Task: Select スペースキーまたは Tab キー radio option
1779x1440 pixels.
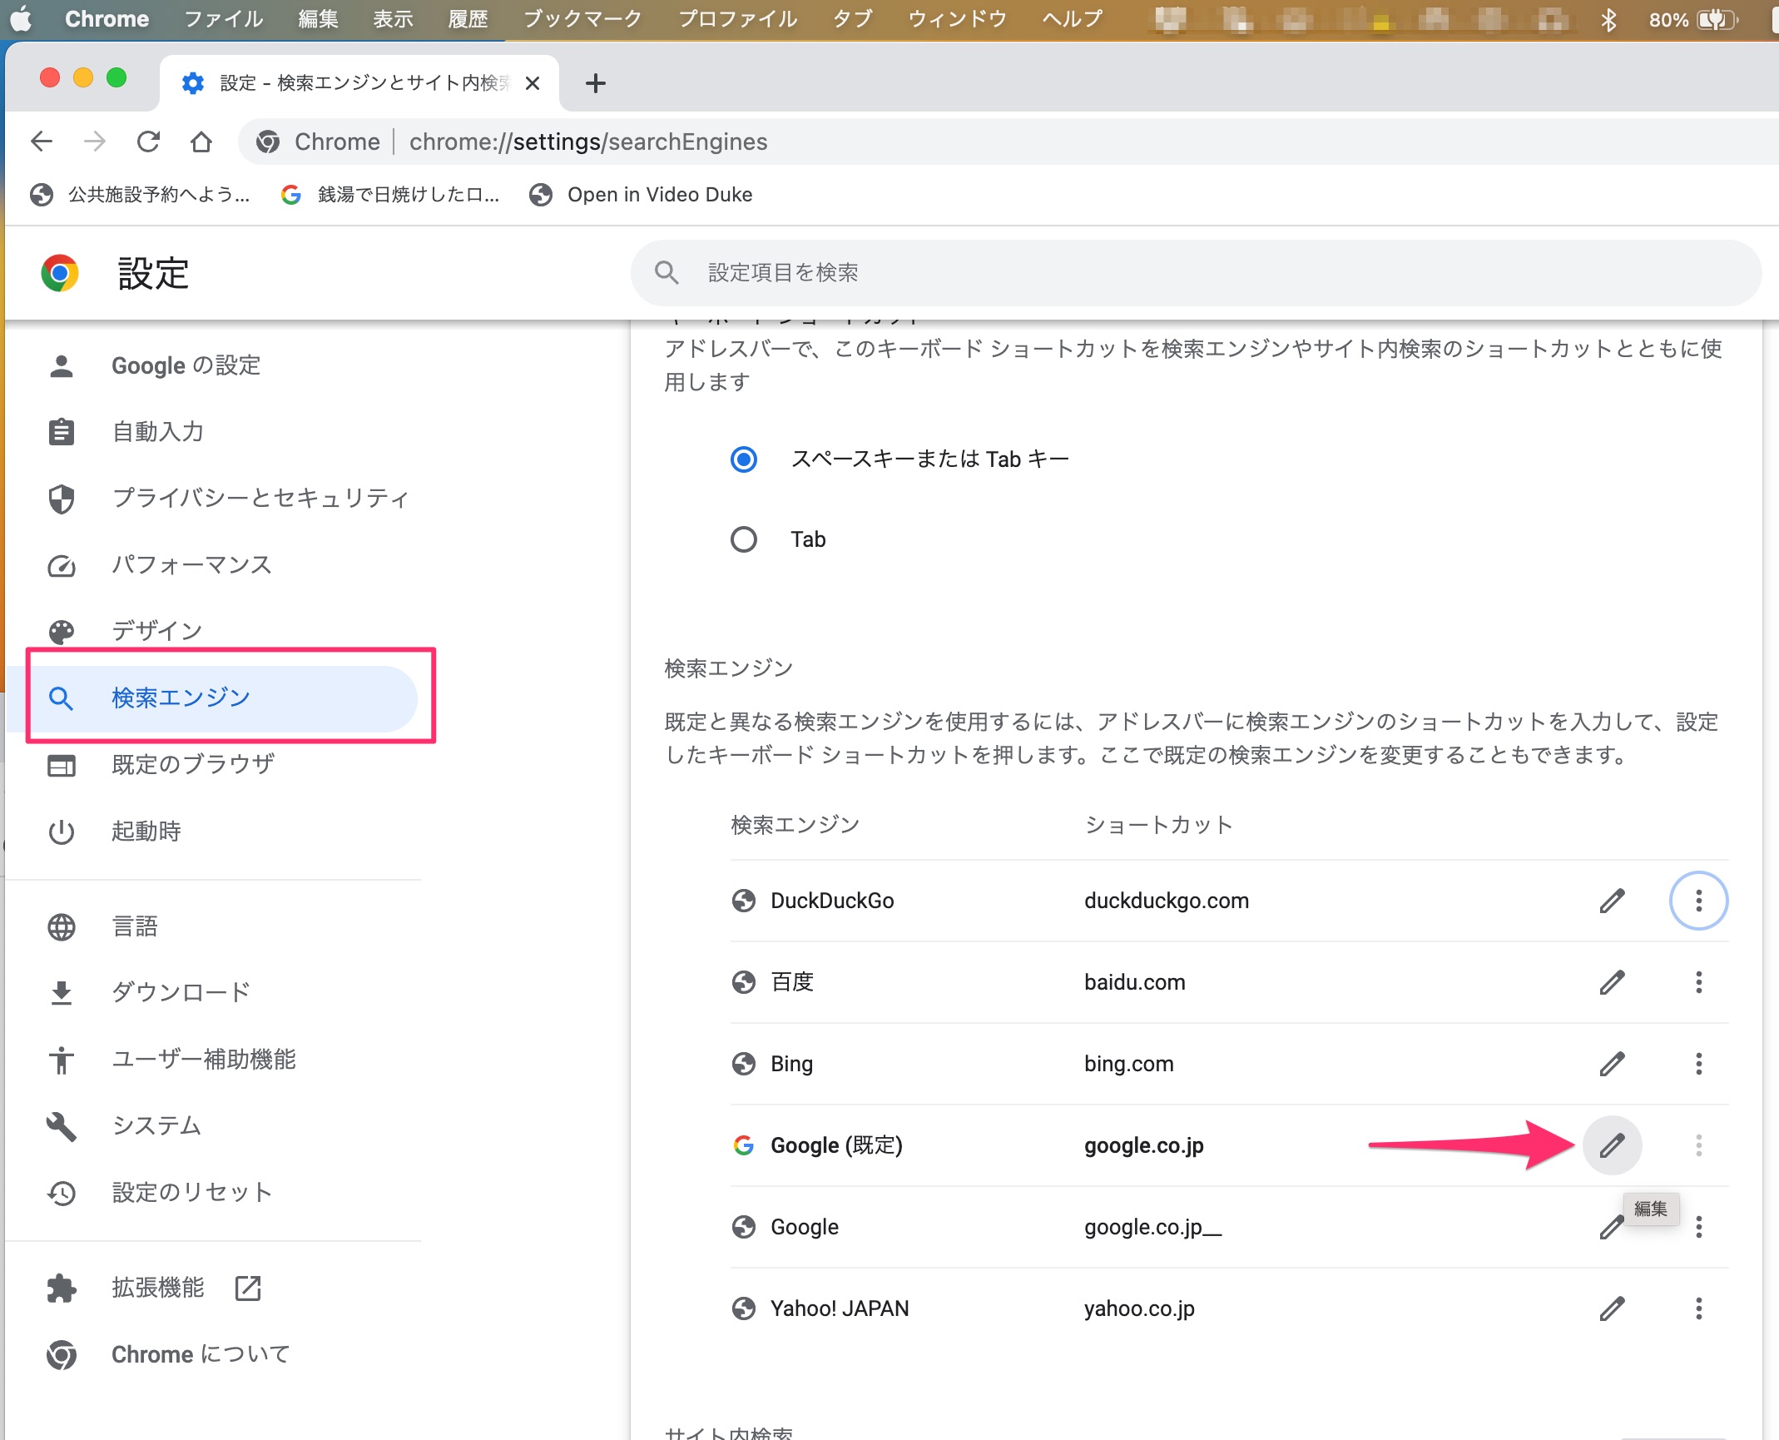Action: tap(744, 459)
